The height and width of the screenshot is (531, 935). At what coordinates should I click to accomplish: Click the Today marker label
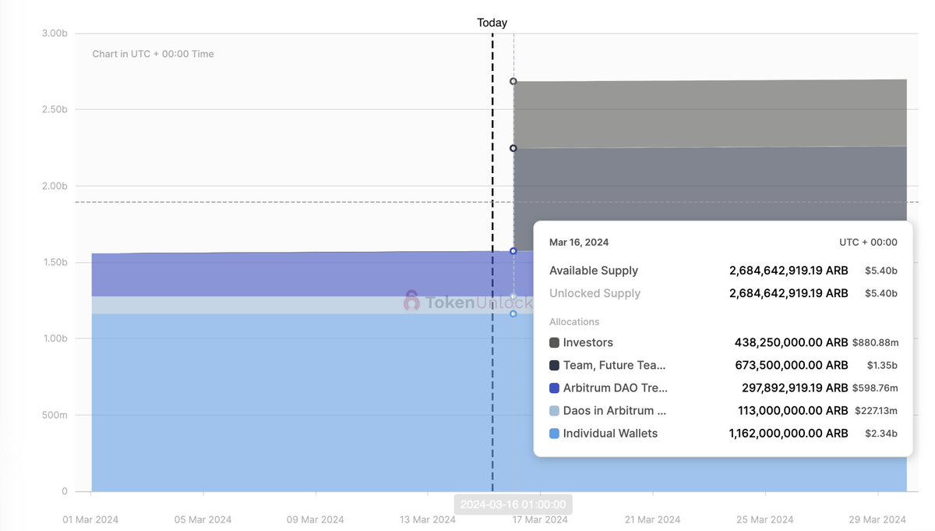tap(492, 23)
